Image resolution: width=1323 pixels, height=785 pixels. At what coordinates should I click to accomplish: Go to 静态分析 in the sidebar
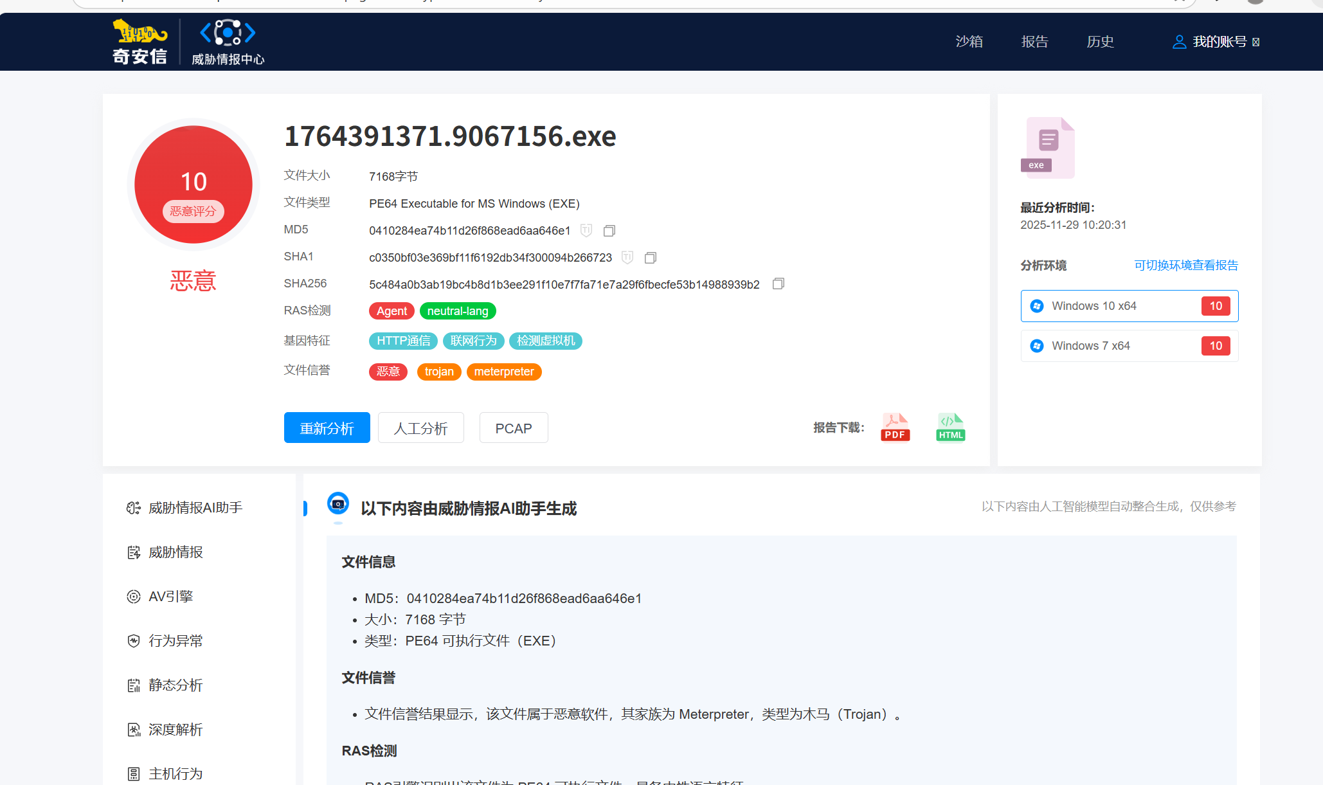pyautogui.click(x=175, y=685)
